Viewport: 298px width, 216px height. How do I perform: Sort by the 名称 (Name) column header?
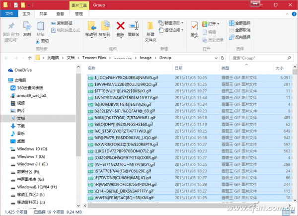pyautogui.click(x=91, y=68)
